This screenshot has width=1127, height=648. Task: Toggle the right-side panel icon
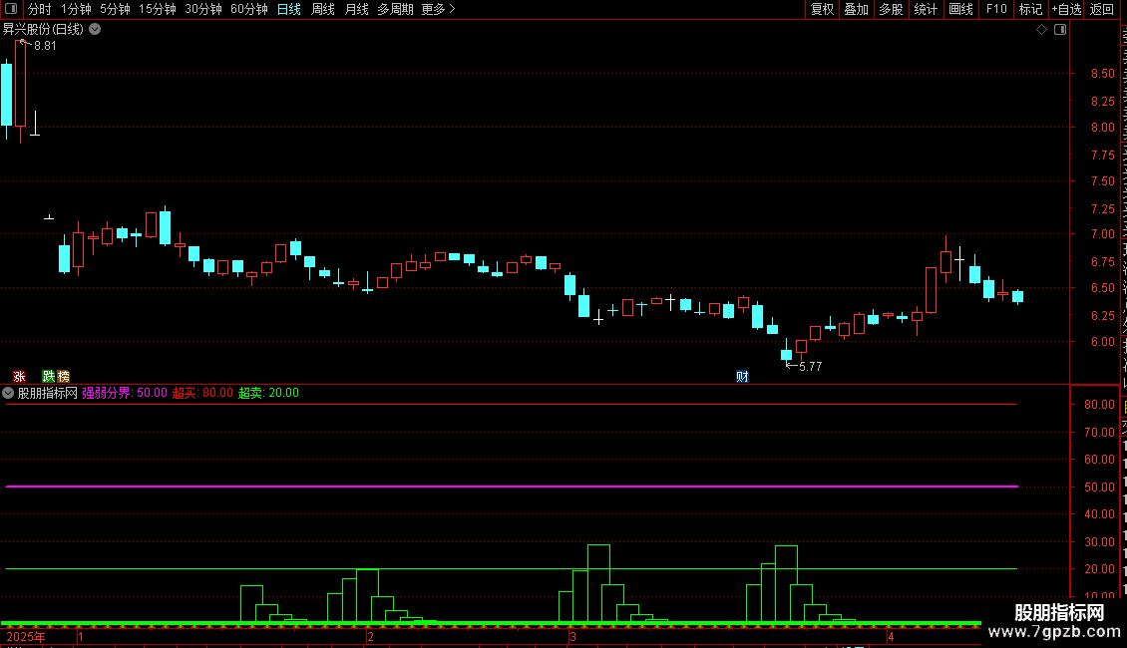click(x=1060, y=30)
